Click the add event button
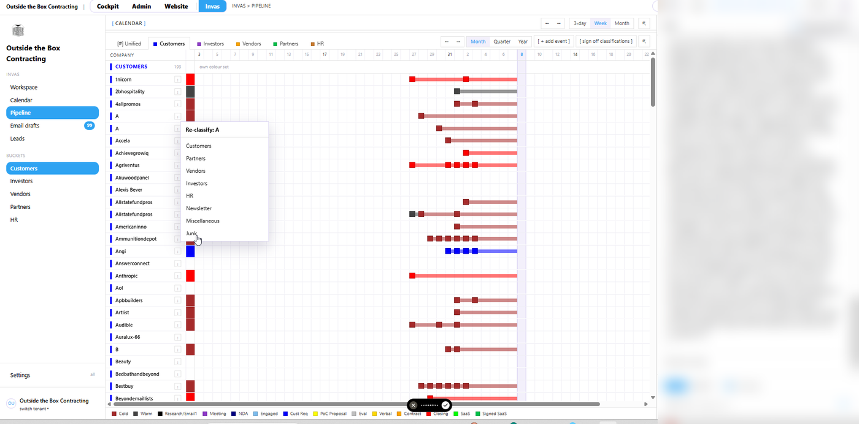Image resolution: width=859 pixels, height=424 pixels. click(553, 42)
